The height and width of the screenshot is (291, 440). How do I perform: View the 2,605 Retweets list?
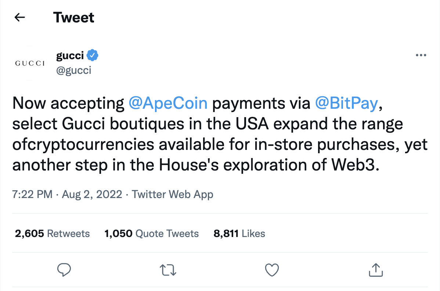coord(52,233)
